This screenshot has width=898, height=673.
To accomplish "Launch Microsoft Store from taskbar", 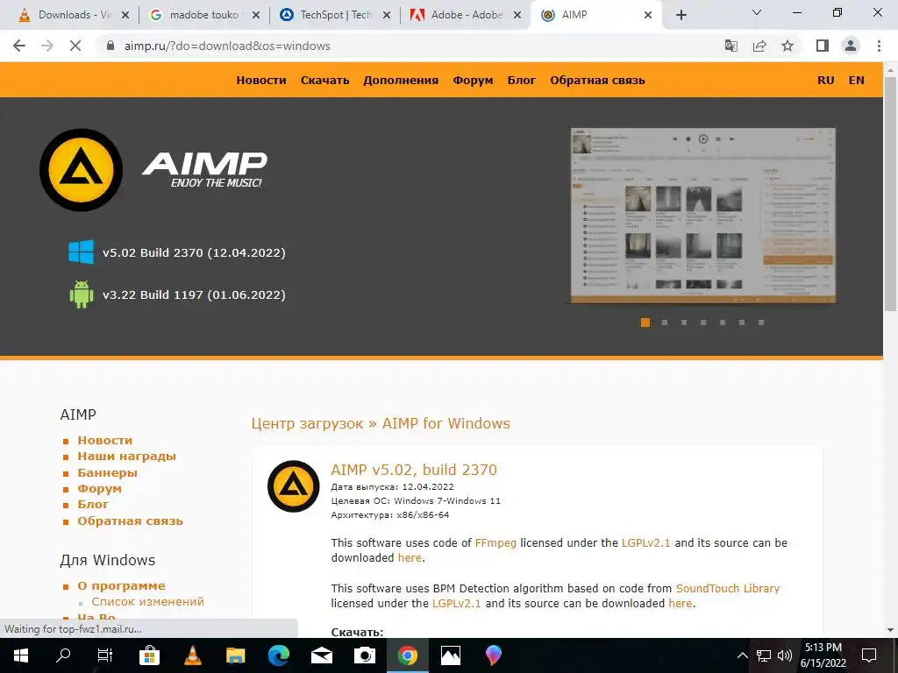I will 149,655.
